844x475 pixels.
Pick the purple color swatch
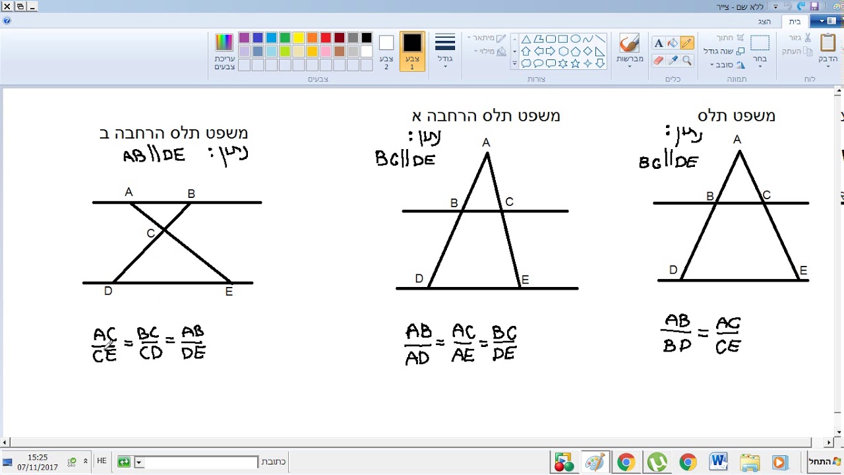[244, 38]
